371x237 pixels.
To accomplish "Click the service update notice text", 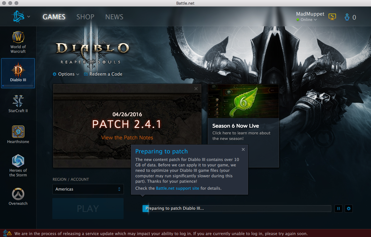I will (161, 234).
